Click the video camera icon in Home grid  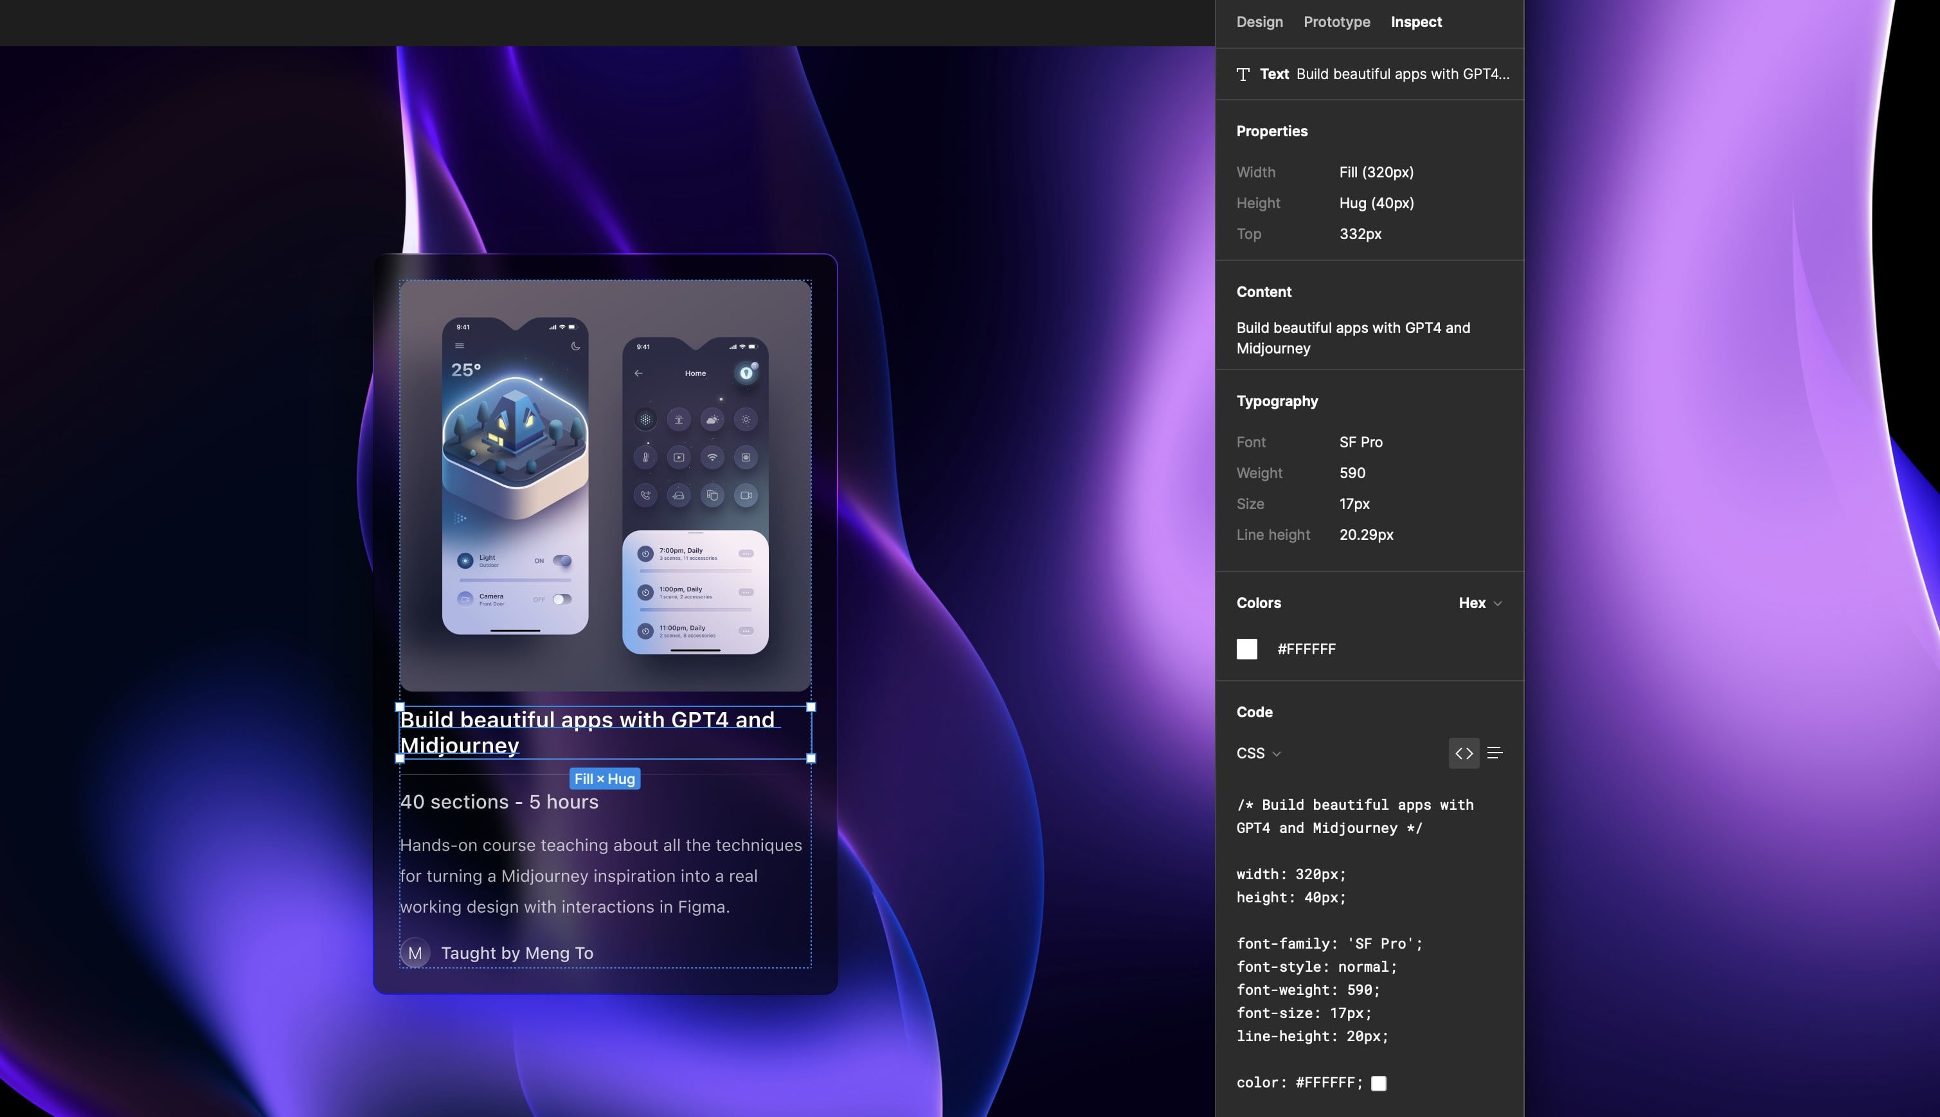click(746, 496)
